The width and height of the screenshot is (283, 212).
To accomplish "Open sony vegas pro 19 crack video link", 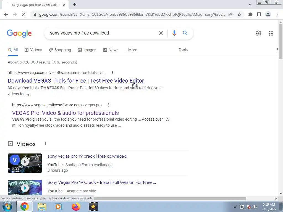I will 87,156.
